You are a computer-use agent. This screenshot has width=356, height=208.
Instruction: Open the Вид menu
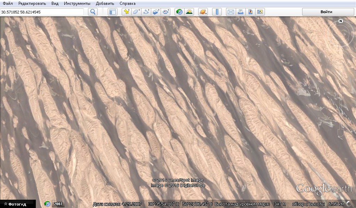pyautogui.click(x=55, y=3)
